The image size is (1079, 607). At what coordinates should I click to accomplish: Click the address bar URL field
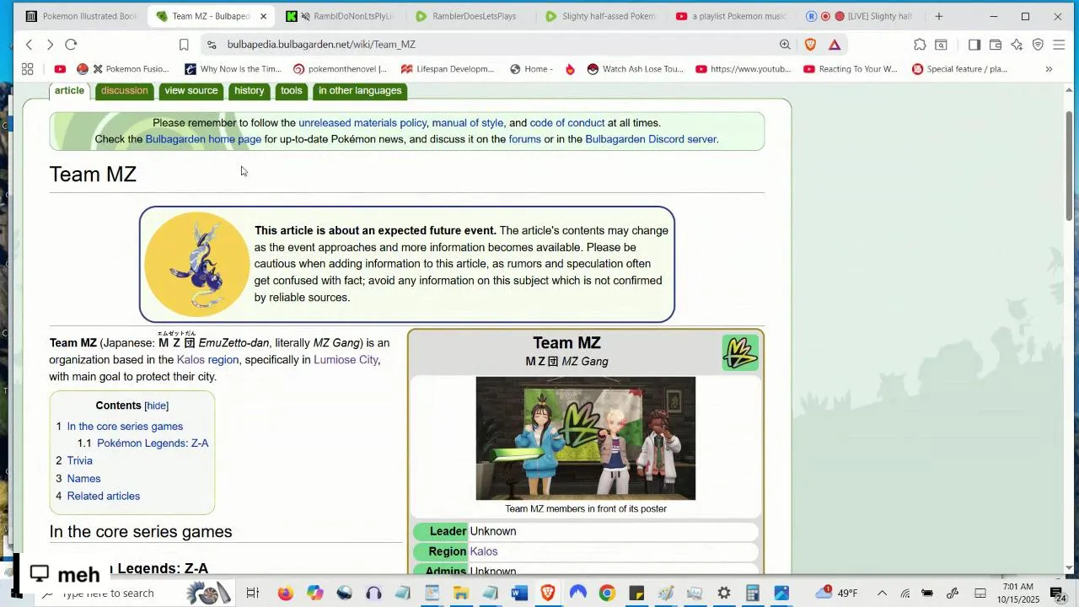[497, 45]
